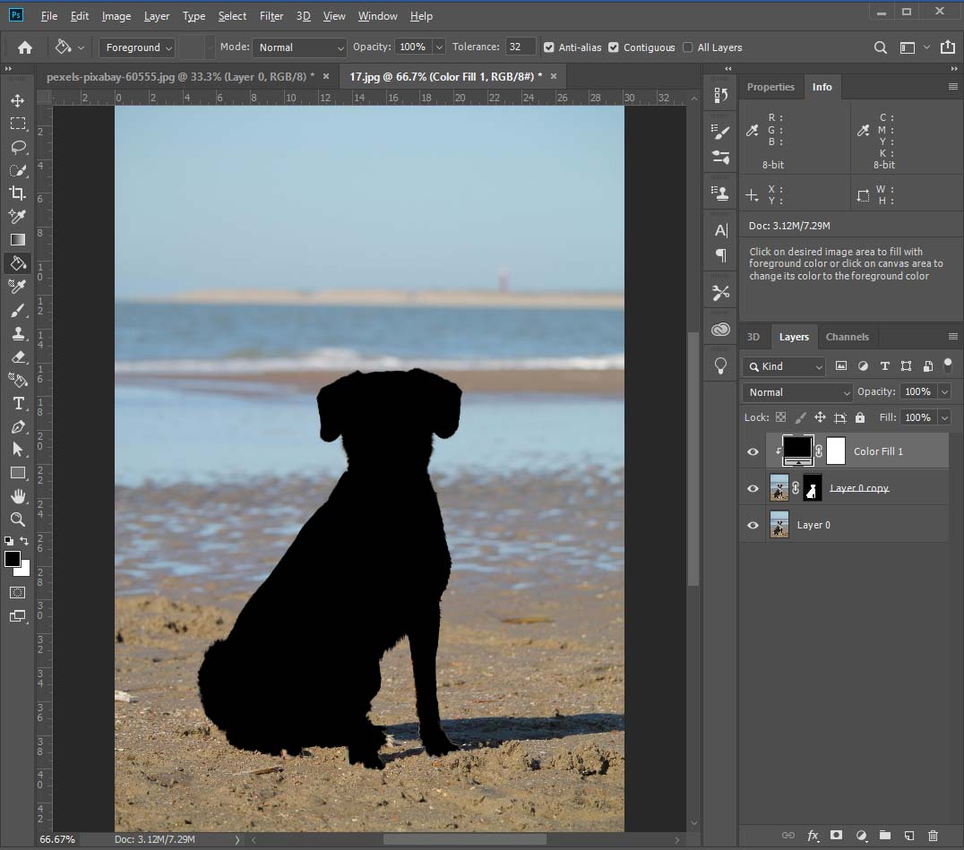Image resolution: width=964 pixels, height=850 pixels.
Task: Select the Type tool
Action: pyautogui.click(x=17, y=404)
